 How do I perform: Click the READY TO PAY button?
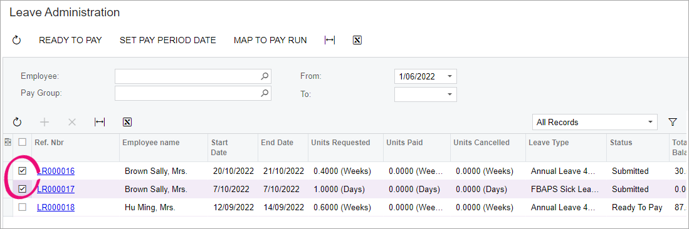[70, 41]
